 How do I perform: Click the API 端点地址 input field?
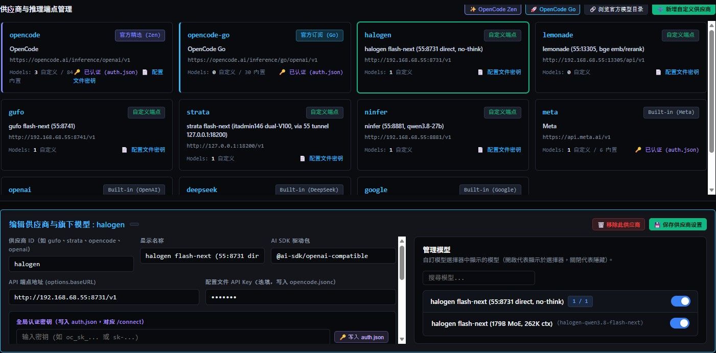click(104, 297)
